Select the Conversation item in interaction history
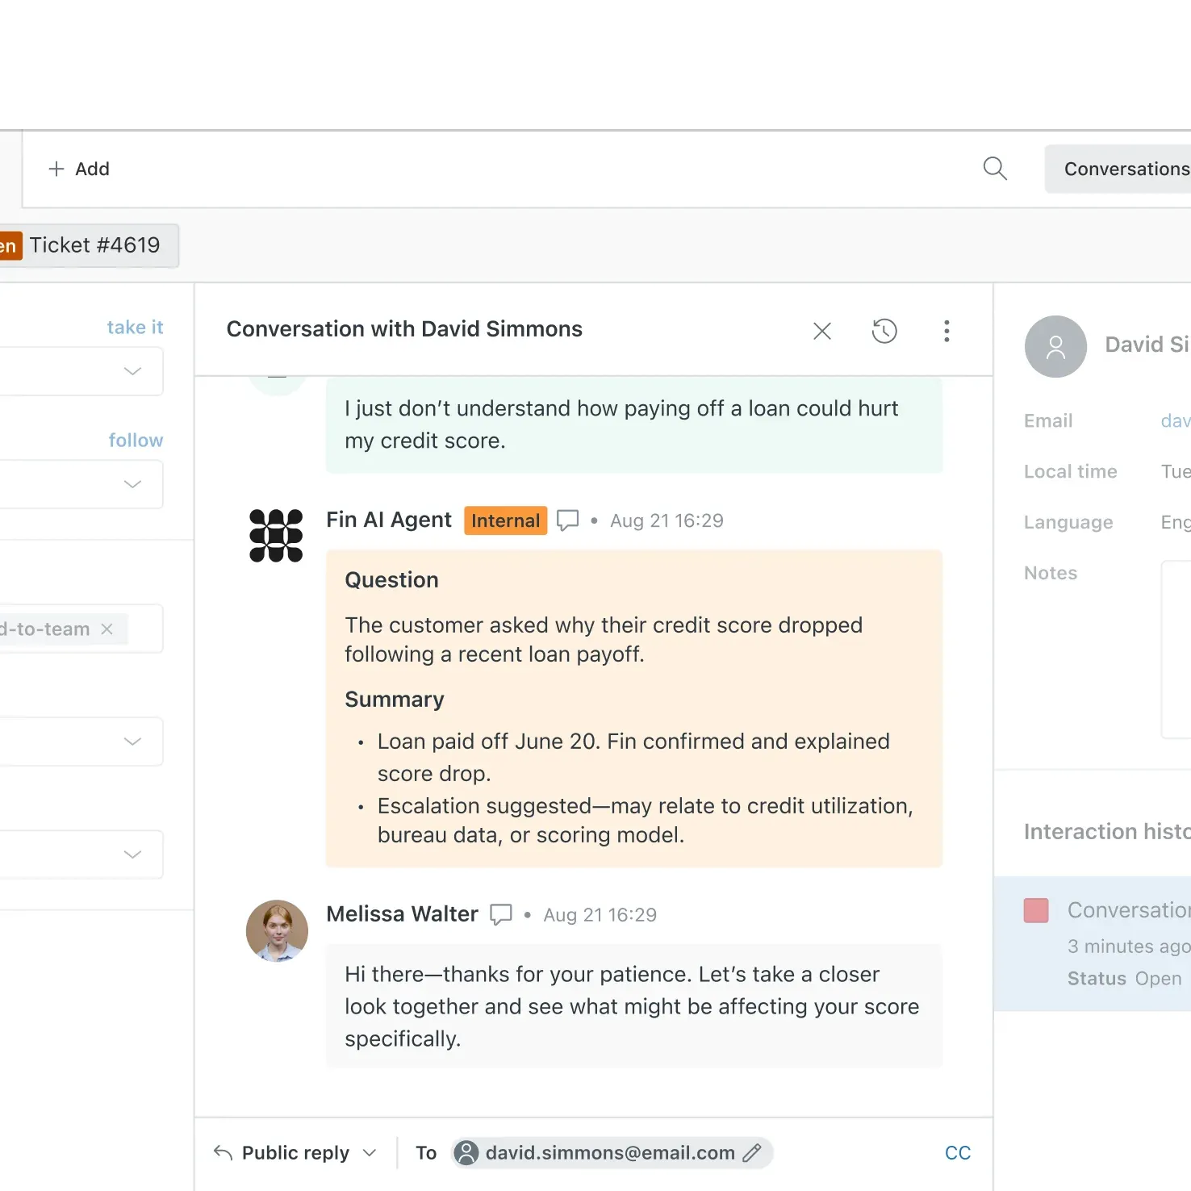This screenshot has height=1191, width=1191. (x=1093, y=943)
